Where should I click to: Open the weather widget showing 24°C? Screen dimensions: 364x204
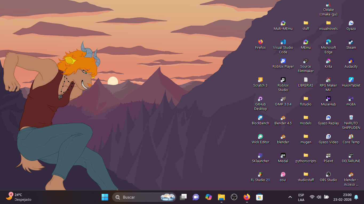19,197
